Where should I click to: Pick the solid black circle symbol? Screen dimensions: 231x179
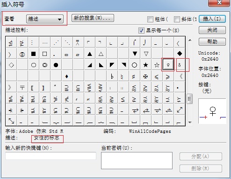(x=56, y=65)
